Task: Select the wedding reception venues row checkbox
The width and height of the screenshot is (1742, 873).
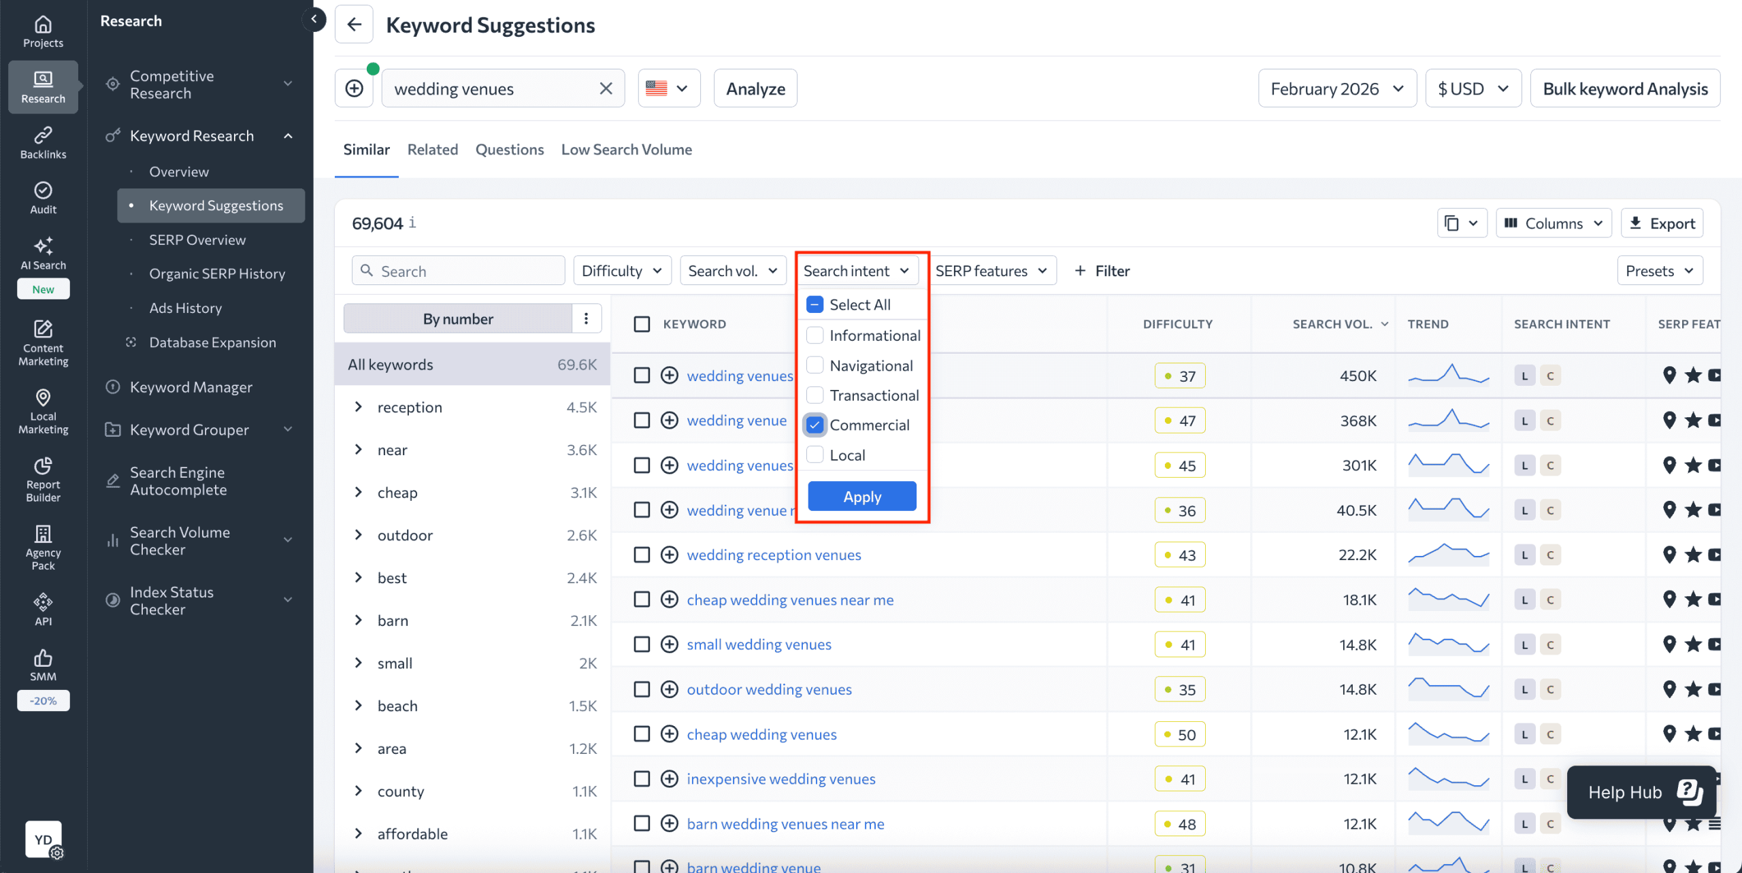Action: tap(642, 555)
